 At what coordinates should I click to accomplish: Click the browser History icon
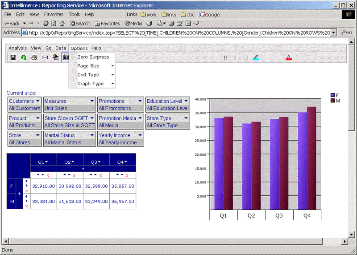(x=149, y=24)
